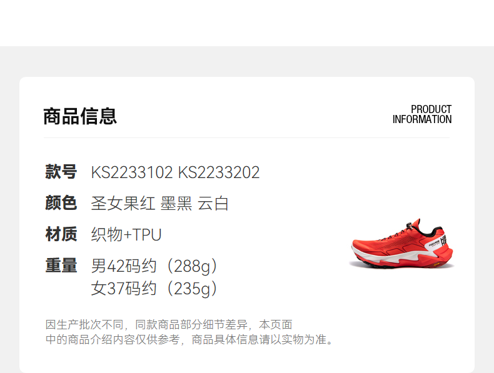
Task: Click the 重量 label
Action: (x=61, y=266)
